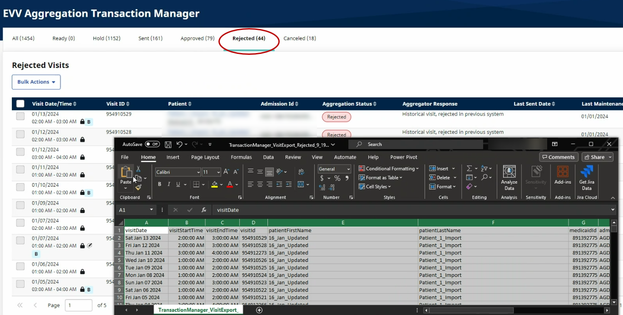Open Analyze Data in the ribbon

click(509, 177)
